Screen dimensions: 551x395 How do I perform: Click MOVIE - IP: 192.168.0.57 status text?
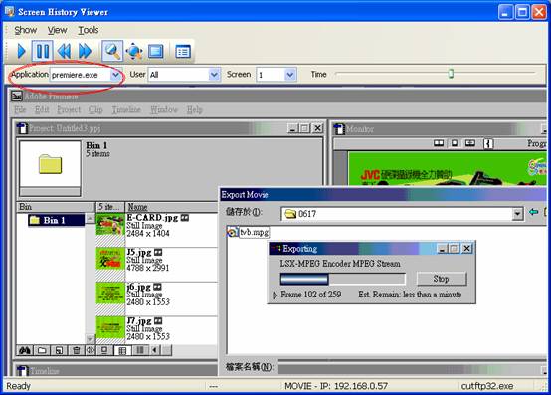click(336, 386)
